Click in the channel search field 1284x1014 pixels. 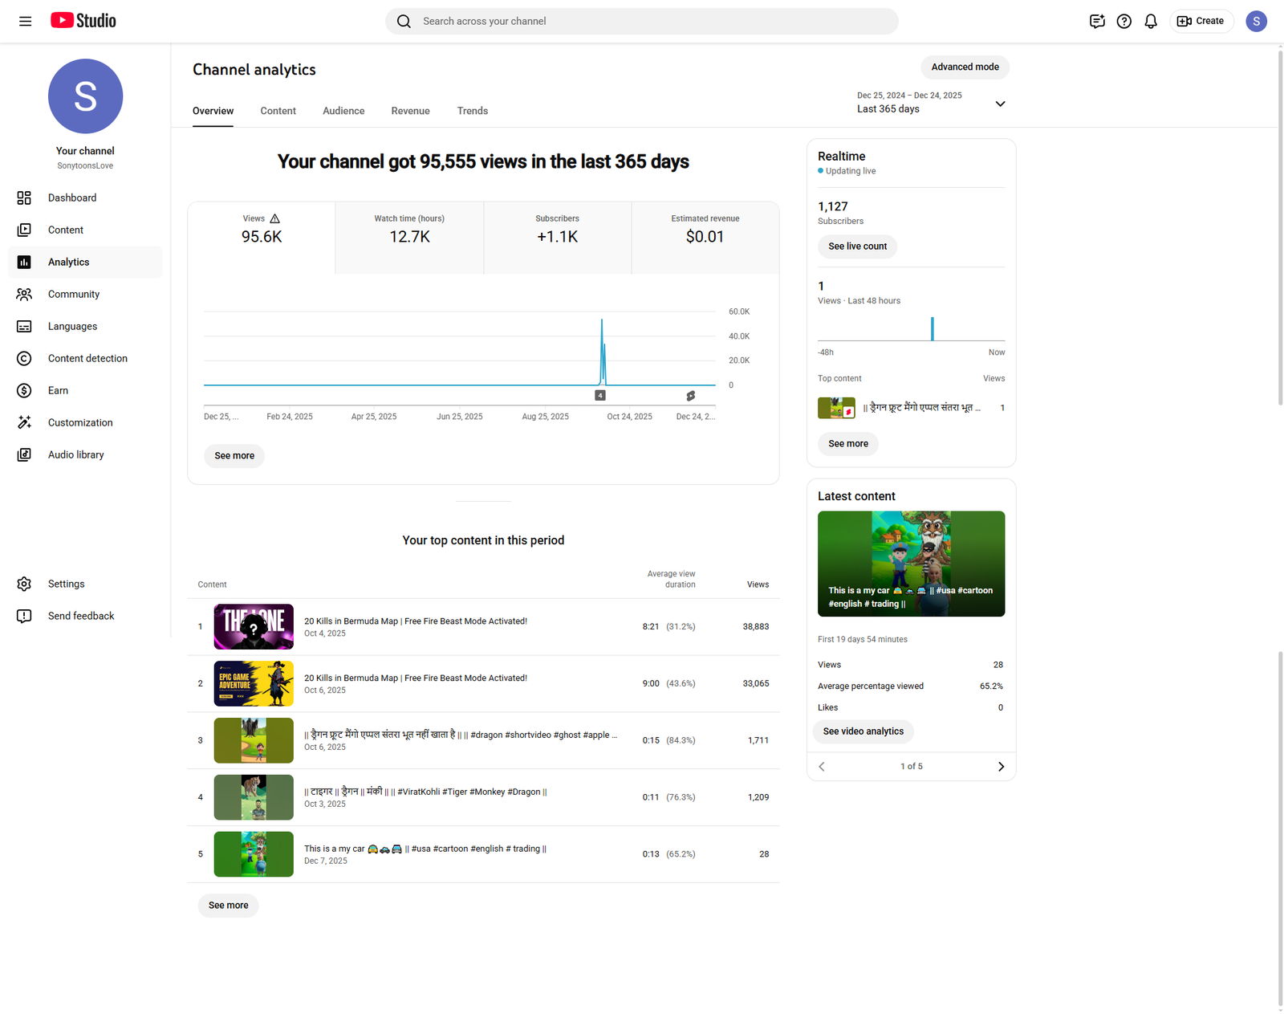point(642,22)
